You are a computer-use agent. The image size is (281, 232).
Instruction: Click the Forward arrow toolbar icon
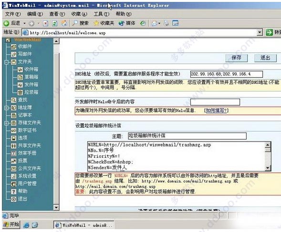(x=31, y=23)
